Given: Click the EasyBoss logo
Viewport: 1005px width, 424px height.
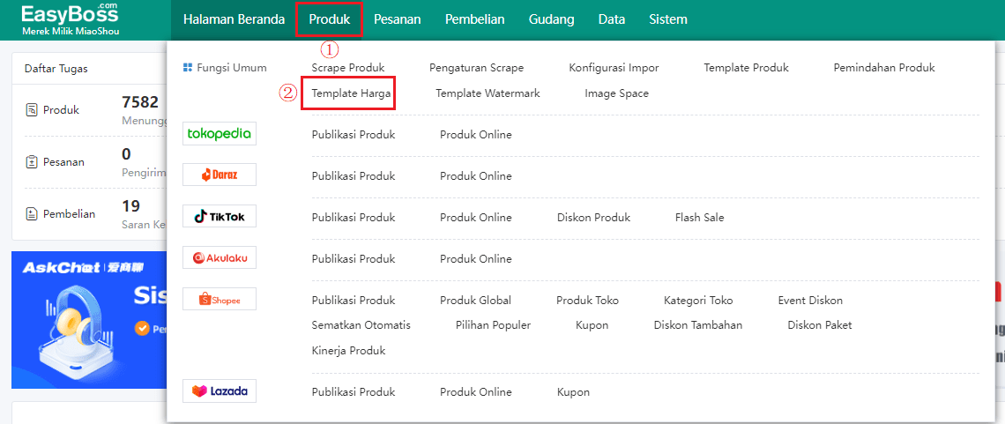Looking at the screenshot, I should 70,19.
